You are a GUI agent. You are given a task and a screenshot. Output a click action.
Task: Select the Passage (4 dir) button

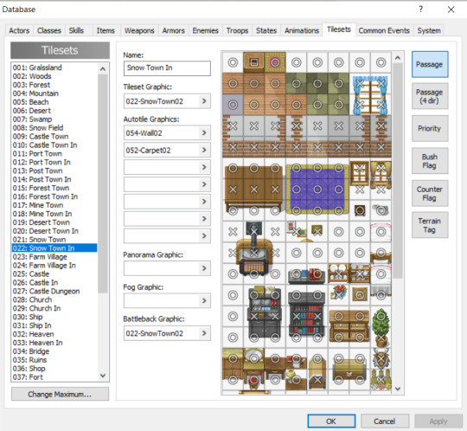click(430, 96)
